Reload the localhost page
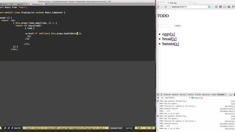235x132 pixels. [166, 7]
